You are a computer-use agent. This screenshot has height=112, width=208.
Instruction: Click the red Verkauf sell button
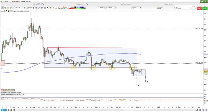pyautogui.click(x=199, y=8)
